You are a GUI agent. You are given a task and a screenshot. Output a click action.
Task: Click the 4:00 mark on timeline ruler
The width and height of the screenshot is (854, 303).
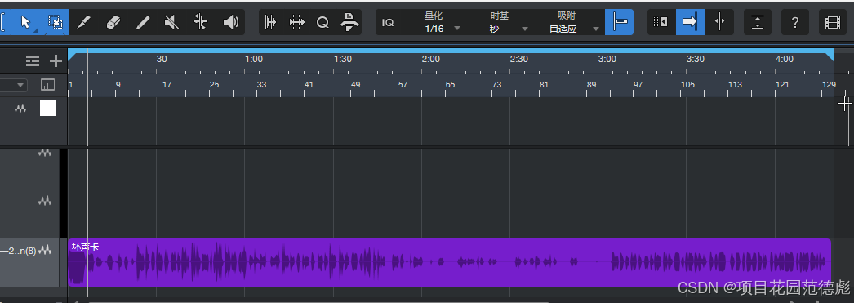click(x=785, y=59)
